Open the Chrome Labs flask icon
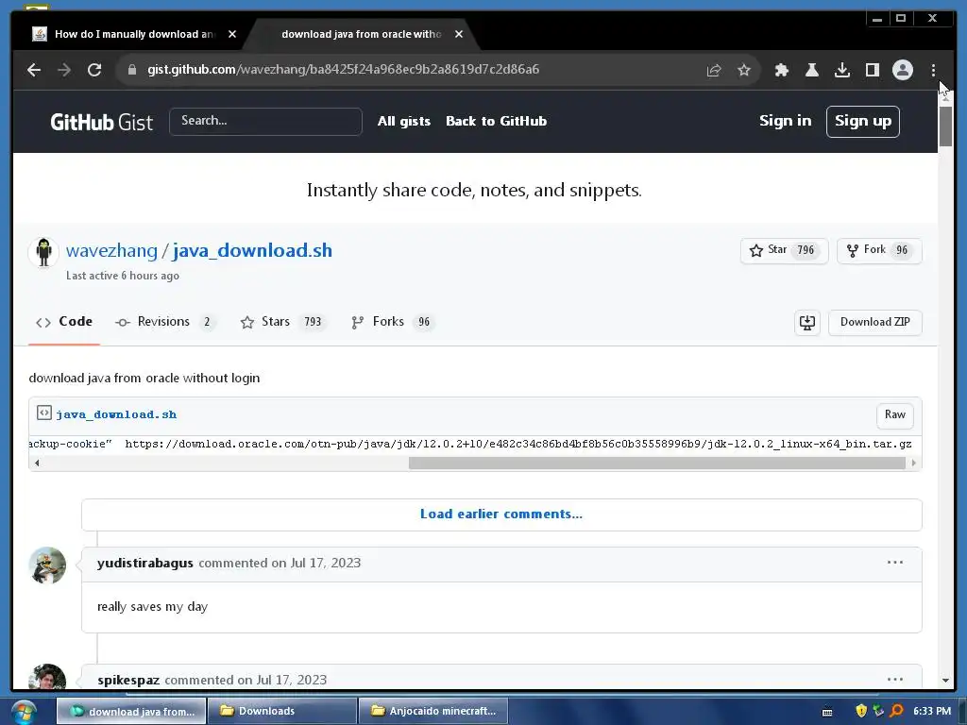This screenshot has width=967, height=725. (x=811, y=70)
